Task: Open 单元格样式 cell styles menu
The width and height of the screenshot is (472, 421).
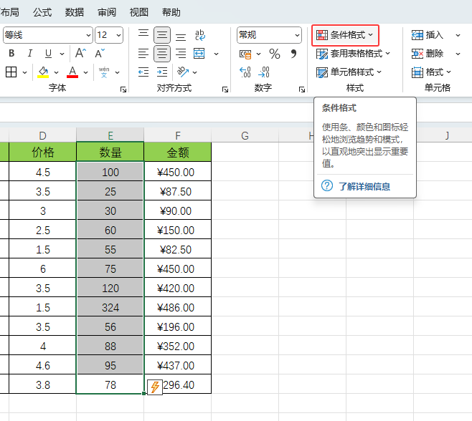Action: click(x=349, y=72)
